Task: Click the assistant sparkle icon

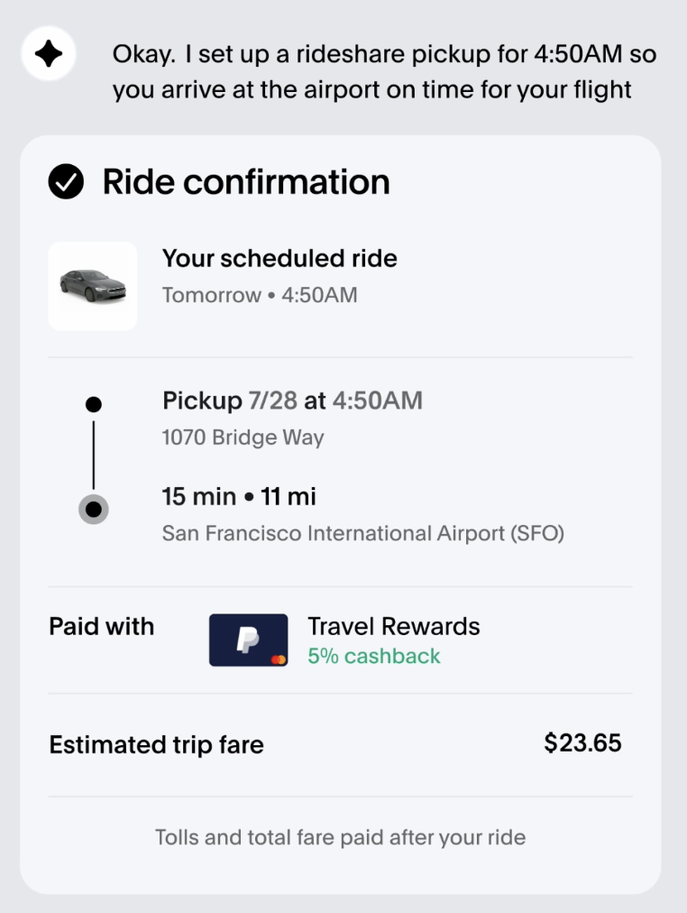Action: 48,54
